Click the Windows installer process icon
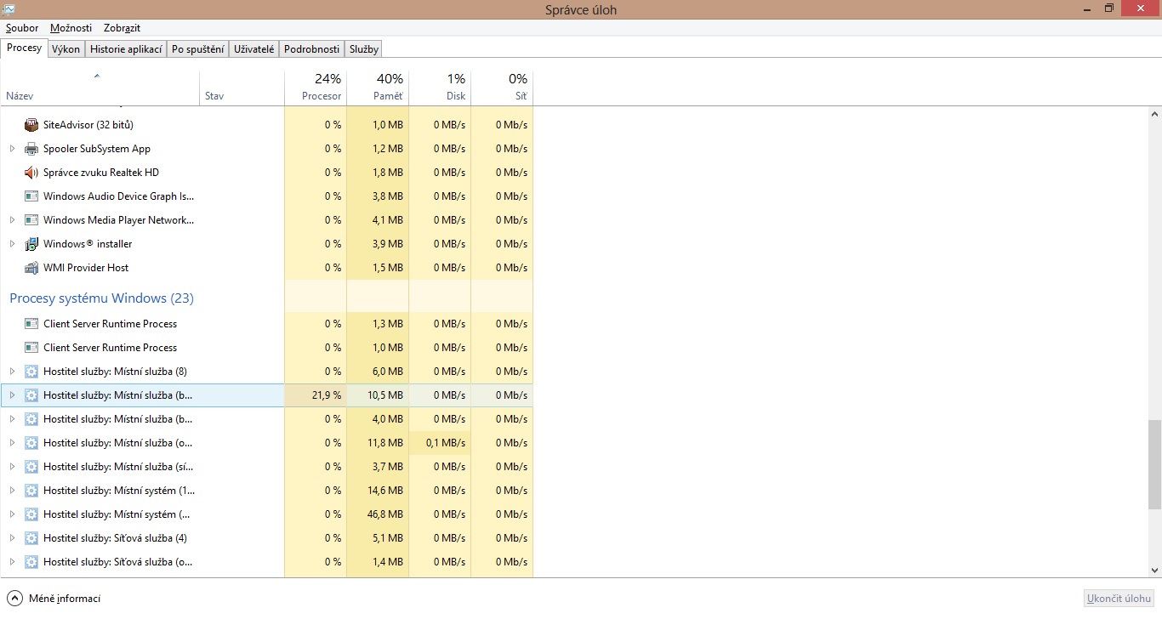This screenshot has width=1162, height=619. tap(31, 244)
